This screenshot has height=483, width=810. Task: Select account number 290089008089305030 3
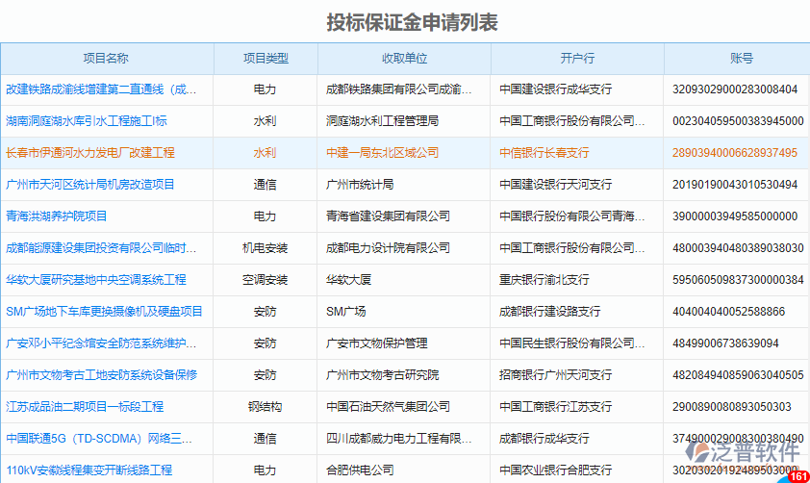(731, 407)
